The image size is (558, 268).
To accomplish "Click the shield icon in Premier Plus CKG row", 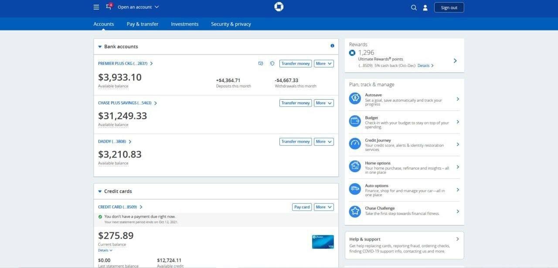I will (272, 64).
